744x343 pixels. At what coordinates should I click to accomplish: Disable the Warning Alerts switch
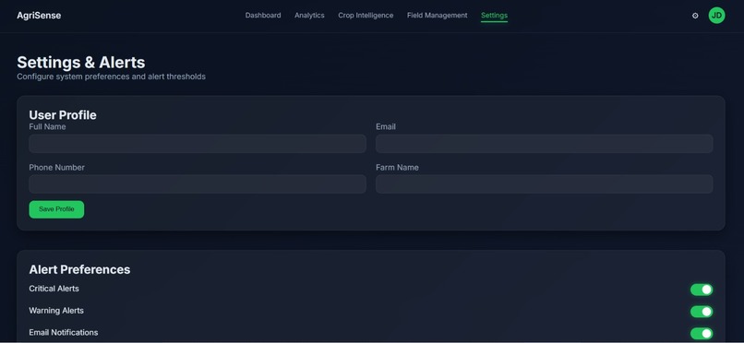pyautogui.click(x=702, y=312)
